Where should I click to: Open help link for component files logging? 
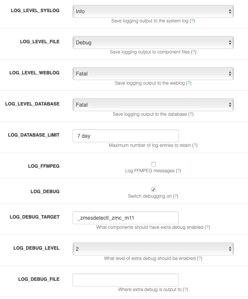pyautogui.click(x=194, y=52)
